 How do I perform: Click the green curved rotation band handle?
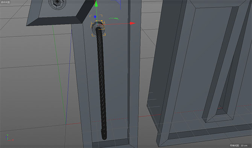(x=114, y=19)
